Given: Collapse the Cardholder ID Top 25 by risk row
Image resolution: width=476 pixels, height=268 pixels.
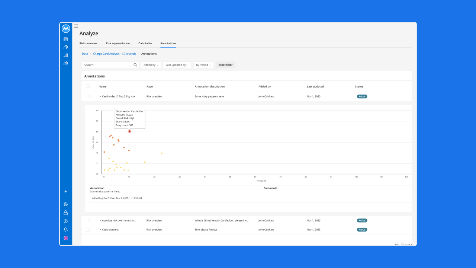Looking at the screenshot, I should (x=100, y=96).
